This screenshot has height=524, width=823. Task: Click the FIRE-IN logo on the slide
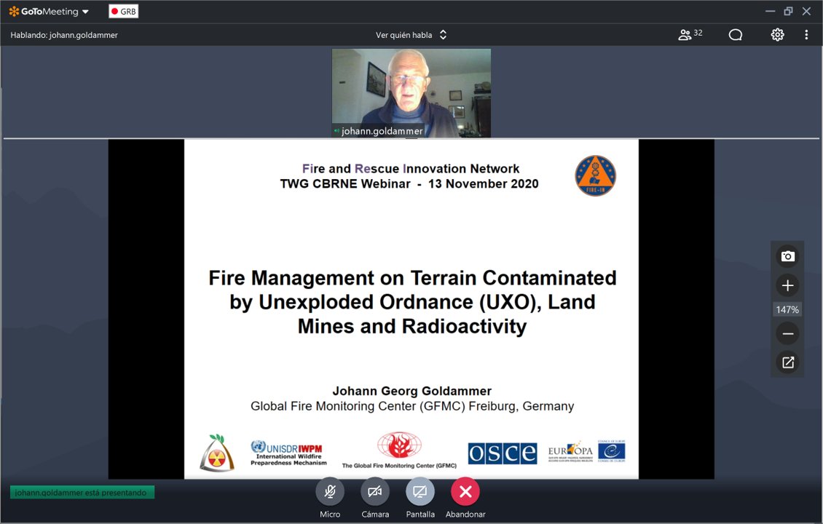pos(595,175)
